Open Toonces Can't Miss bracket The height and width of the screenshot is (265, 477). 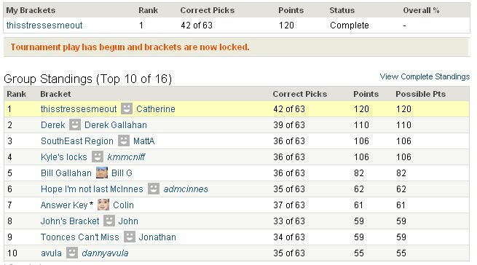pyautogui.click(x=79, y=237)
